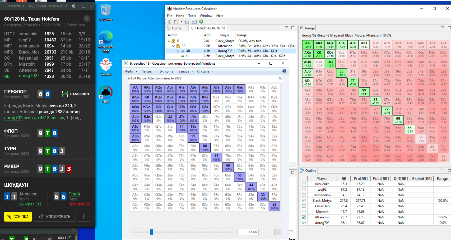451x240 pixels.
Task: Maximize the panel below the hand tree
Action: coord(293,172)
